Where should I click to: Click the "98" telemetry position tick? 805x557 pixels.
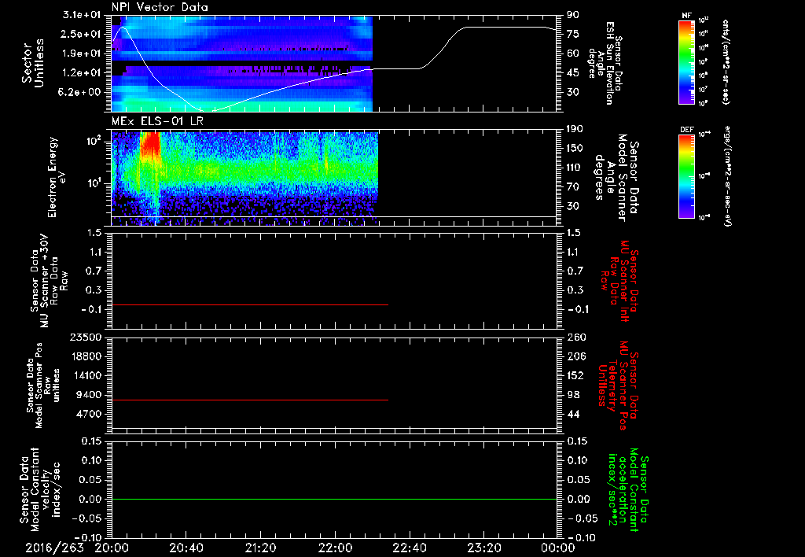(573, 395)
